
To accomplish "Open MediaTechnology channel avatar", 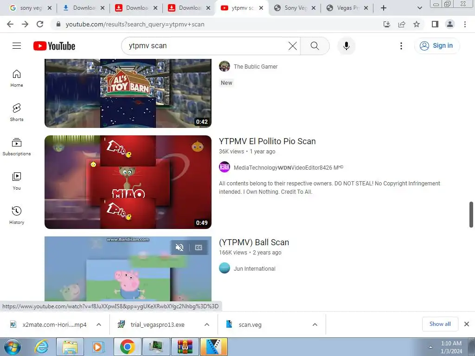I will point(225,167).
